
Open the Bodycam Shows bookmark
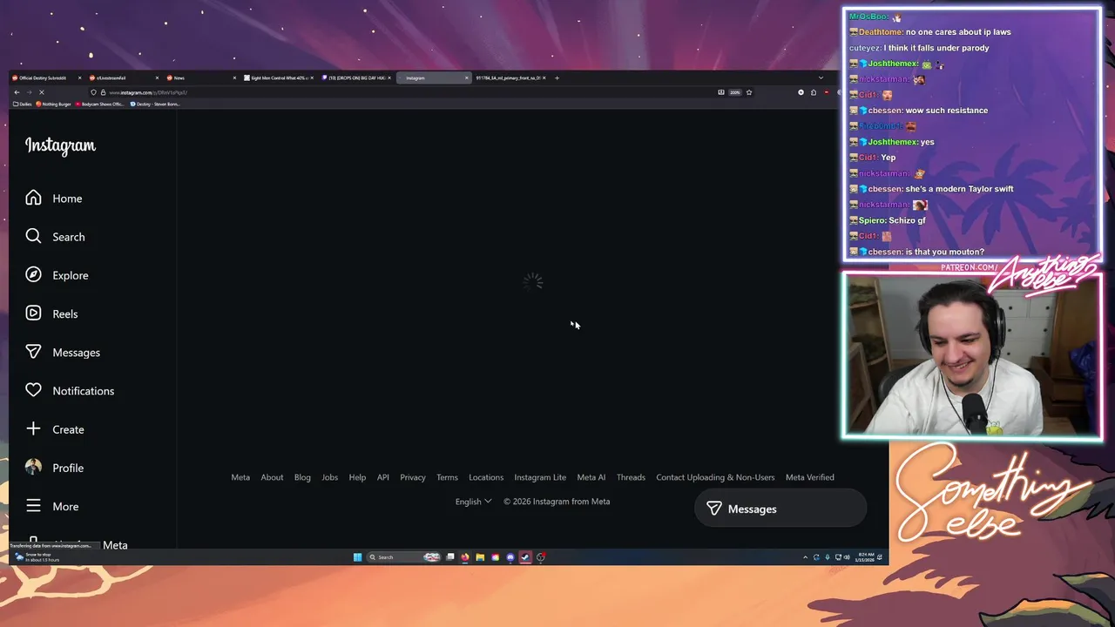tap(99, 104)
